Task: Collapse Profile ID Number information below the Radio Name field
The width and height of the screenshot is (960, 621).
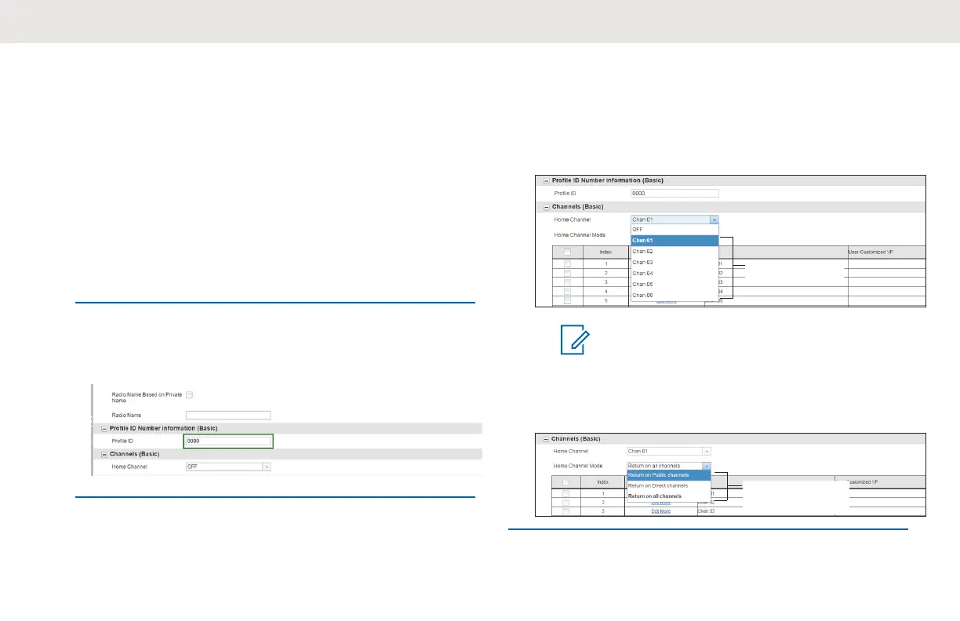Action: [x=104, y=428]
